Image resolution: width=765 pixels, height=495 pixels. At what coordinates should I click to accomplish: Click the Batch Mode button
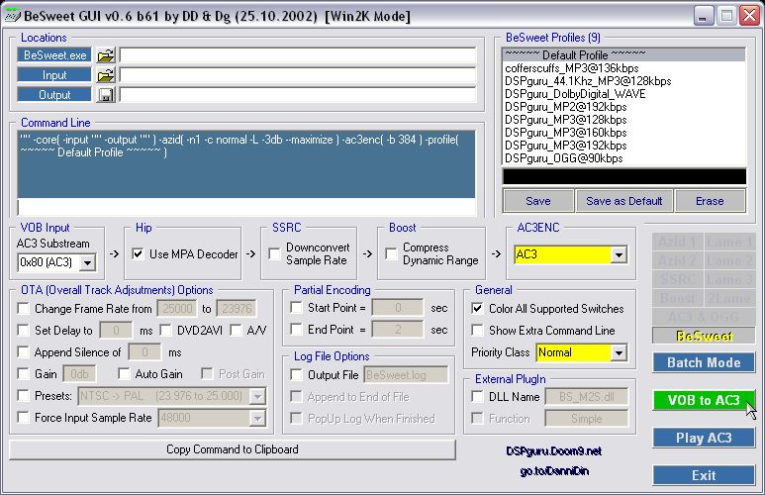pyautogui.click(x=704, y=362)
